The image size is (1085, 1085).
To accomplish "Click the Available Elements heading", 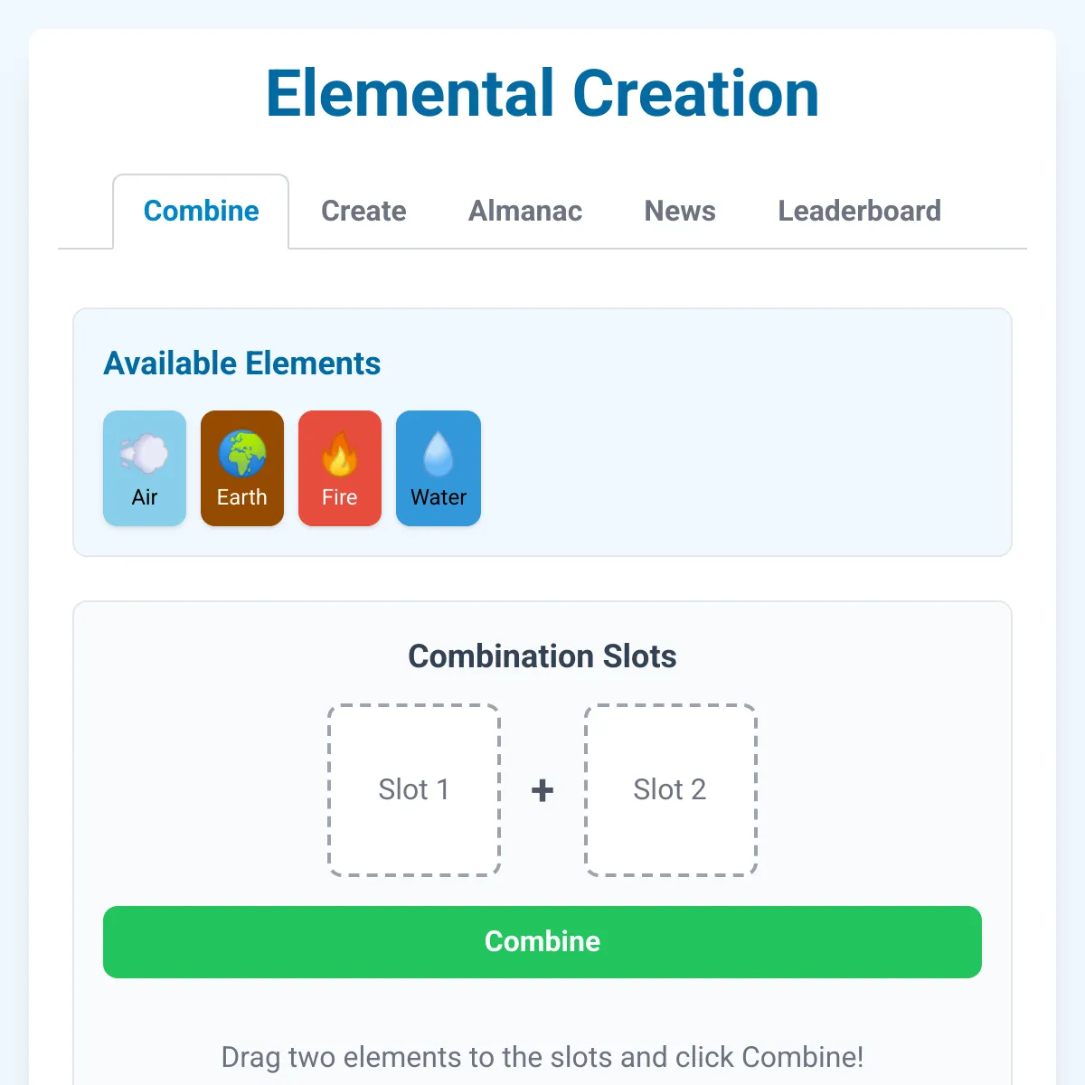I will point(241,363).
